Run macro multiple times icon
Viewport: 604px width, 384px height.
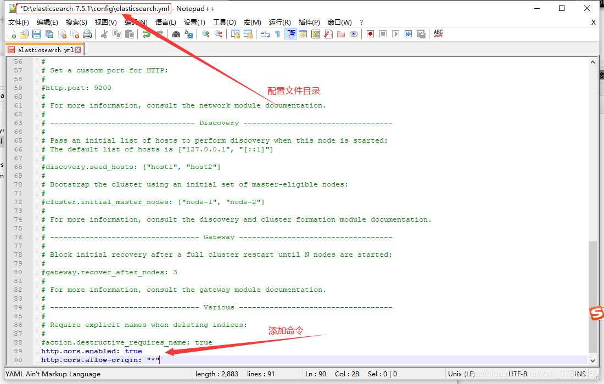point(409,34)
